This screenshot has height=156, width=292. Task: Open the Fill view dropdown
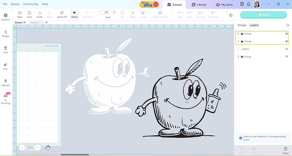[x=108, y=12]
